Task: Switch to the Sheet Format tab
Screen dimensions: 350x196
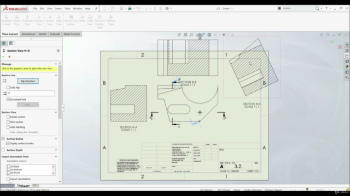Action: [72, 34]
